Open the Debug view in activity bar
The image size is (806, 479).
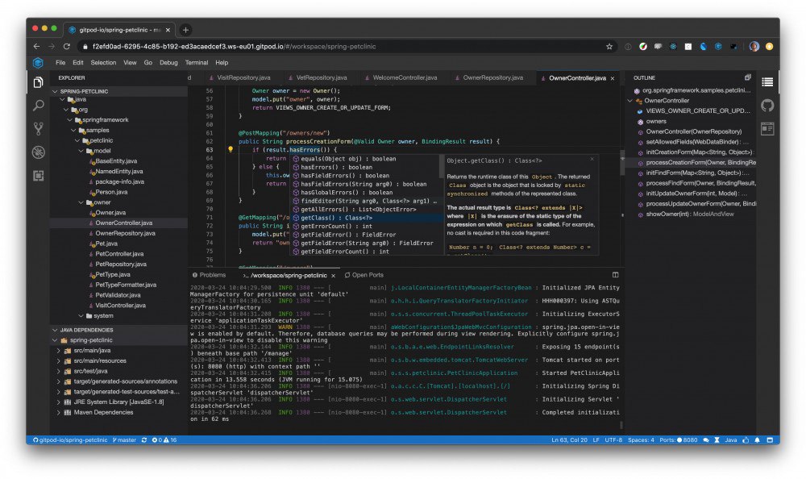(x=38, y=152)
